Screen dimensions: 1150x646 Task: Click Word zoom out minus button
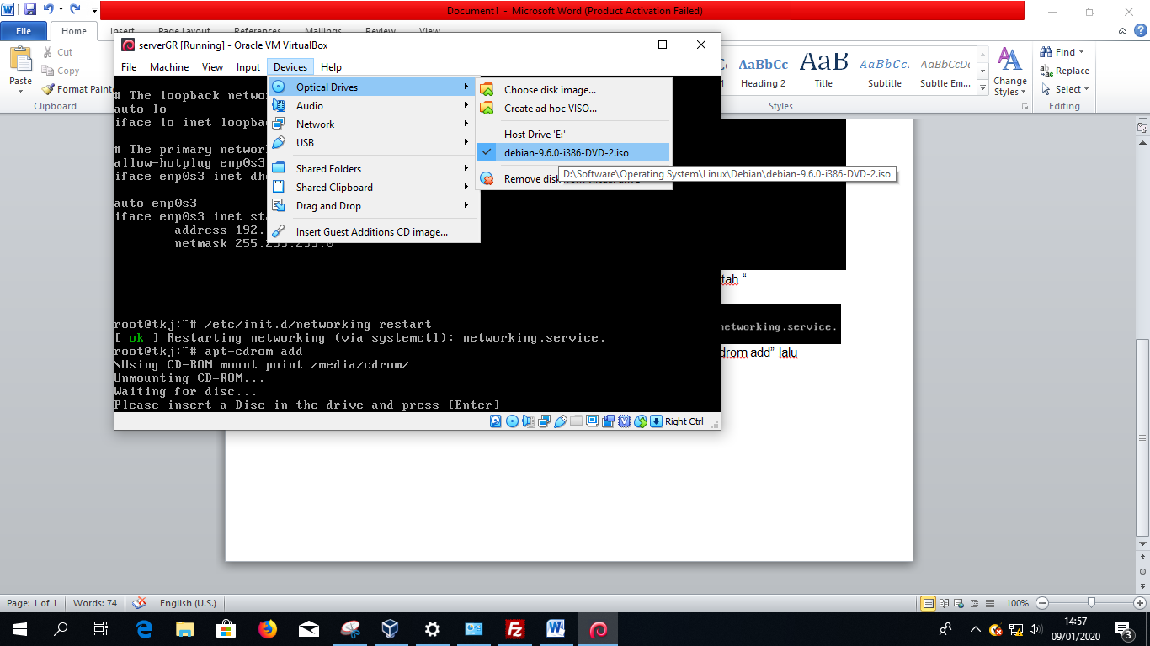[x=1042, y=603]
